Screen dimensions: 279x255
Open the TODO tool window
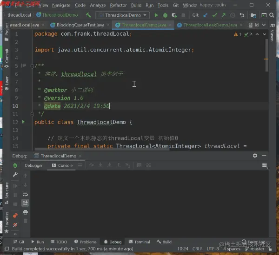click(x=59, y=242)
